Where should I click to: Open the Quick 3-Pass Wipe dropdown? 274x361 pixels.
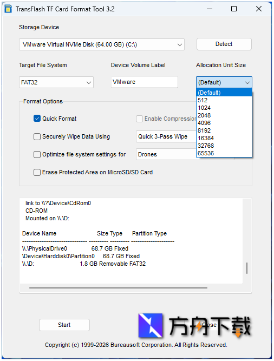click(x=166, y=136)
